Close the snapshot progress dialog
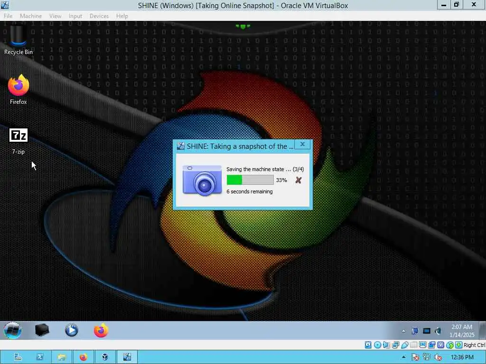Viewport: 486px width, 364px height. (x=302, y=144)
